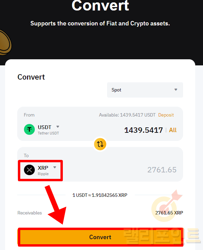Click the green Tether USDT coin icon
Viewport: 203px width, 250px height.
click(29, 130)
